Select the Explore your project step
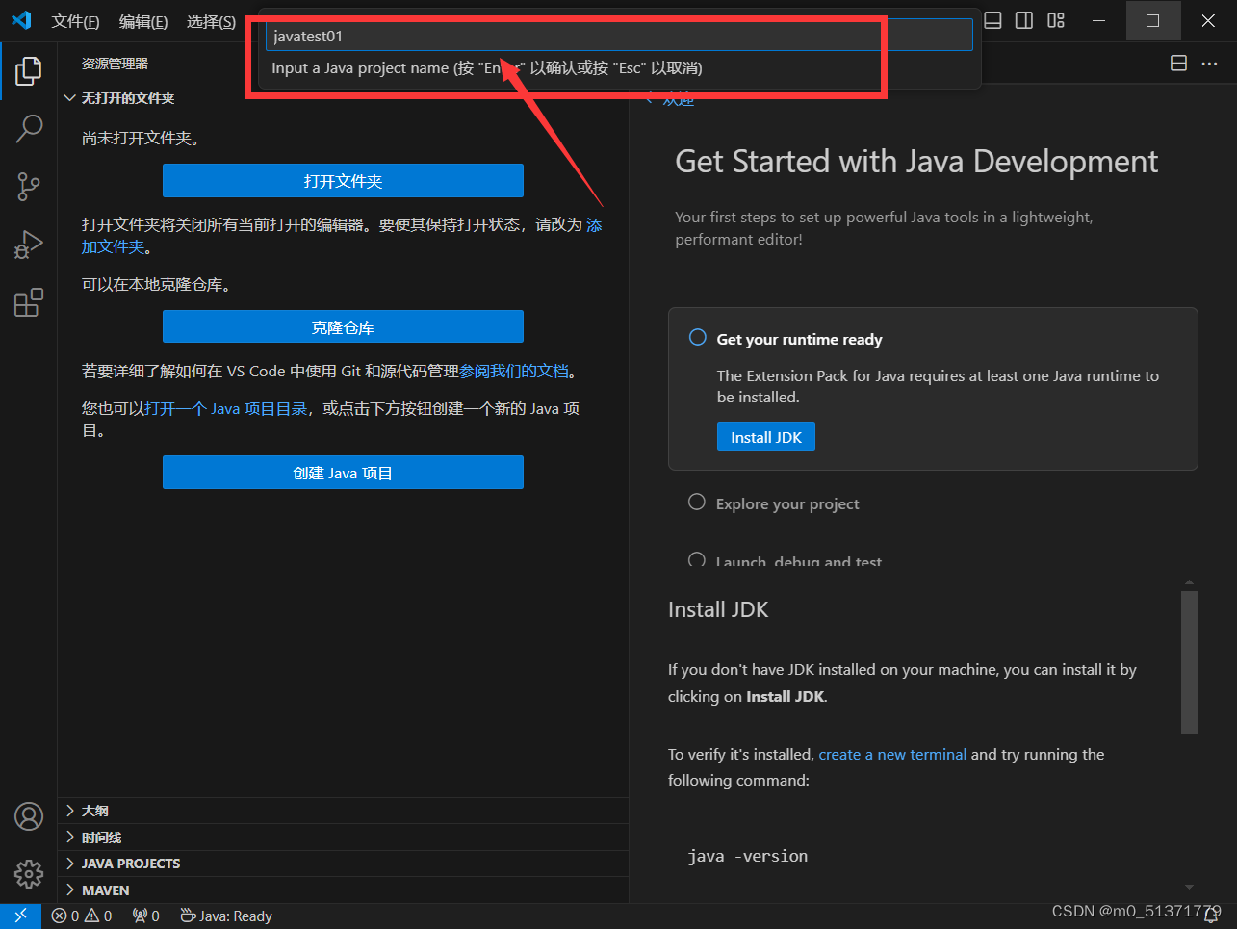 (787, 503)
